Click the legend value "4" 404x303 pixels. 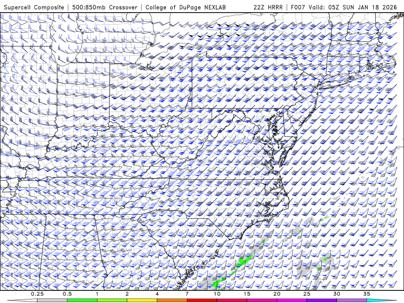(x=157, y=294)
